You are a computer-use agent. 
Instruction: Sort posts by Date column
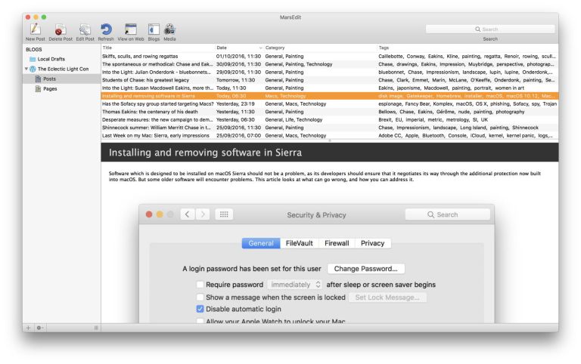pyautogui.click(x=239, y=48)
